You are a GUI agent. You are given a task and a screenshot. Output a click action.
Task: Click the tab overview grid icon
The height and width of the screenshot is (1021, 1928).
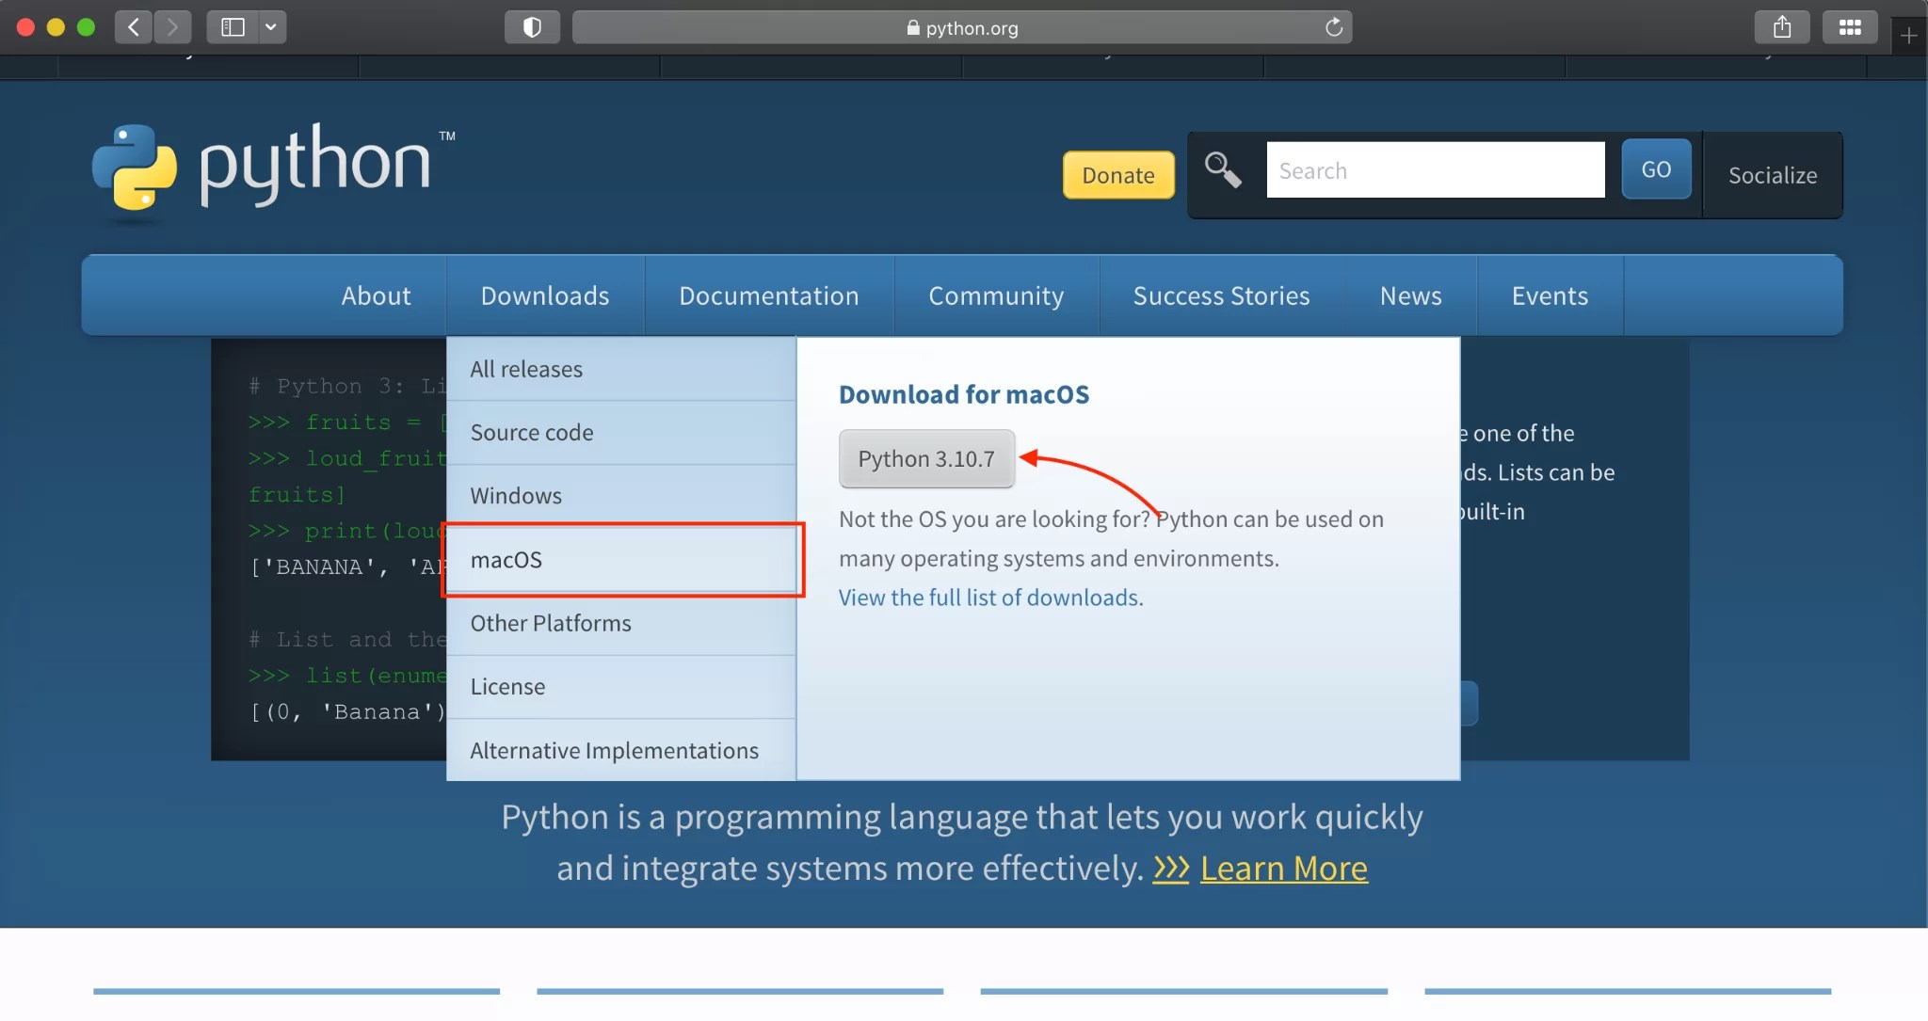1849,27
